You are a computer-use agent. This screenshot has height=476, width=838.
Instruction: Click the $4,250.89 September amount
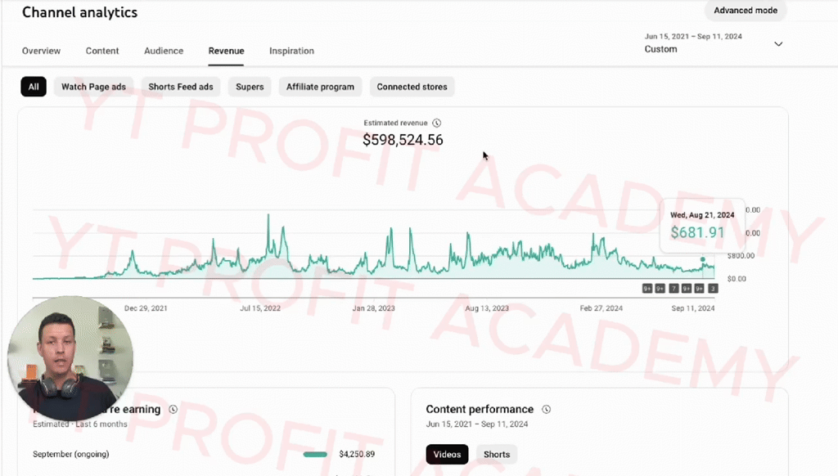click(x=357, y=454)
